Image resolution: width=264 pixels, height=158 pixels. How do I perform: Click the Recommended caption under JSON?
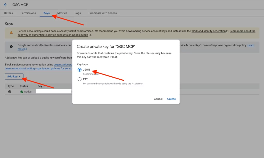[91, 74]
